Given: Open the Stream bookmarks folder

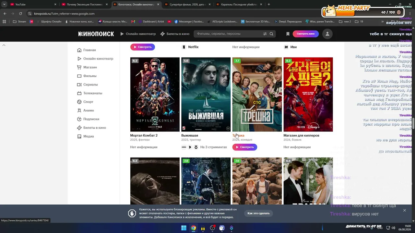Looking at the screenshot, I should point(19,22).
